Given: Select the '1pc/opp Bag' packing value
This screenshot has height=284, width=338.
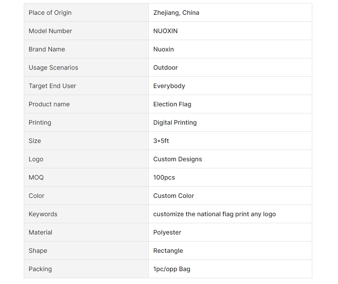Looking at the screenshot, I should point(172,269).
